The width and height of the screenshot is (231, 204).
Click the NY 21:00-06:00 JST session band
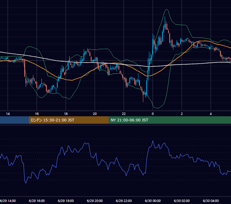[x=170, y=120]
